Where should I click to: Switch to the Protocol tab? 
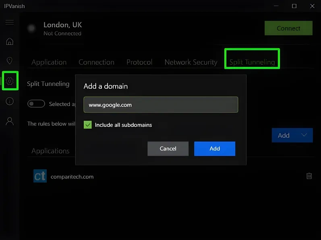click(x=139, y=62)
